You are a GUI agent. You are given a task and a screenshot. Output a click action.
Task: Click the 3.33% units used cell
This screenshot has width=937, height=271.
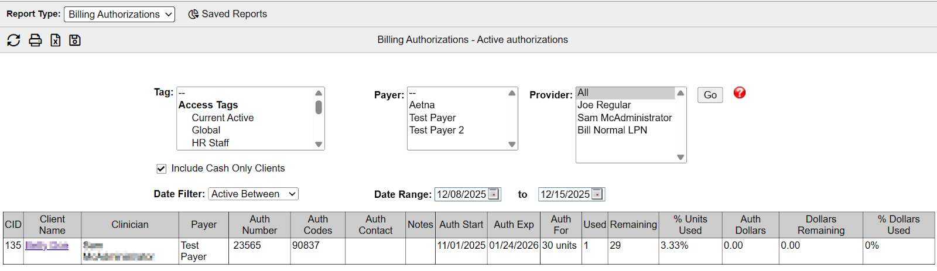pyautogui.click(x=690, y=251)
